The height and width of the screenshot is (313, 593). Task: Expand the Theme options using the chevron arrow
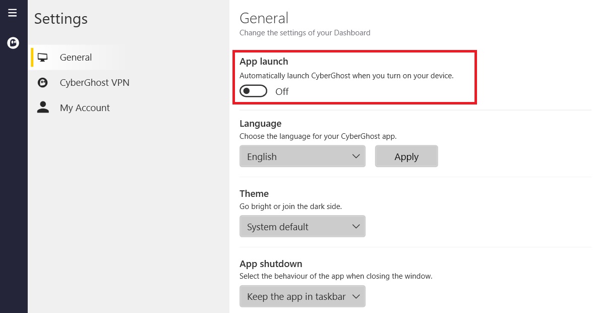click(357, 226)
